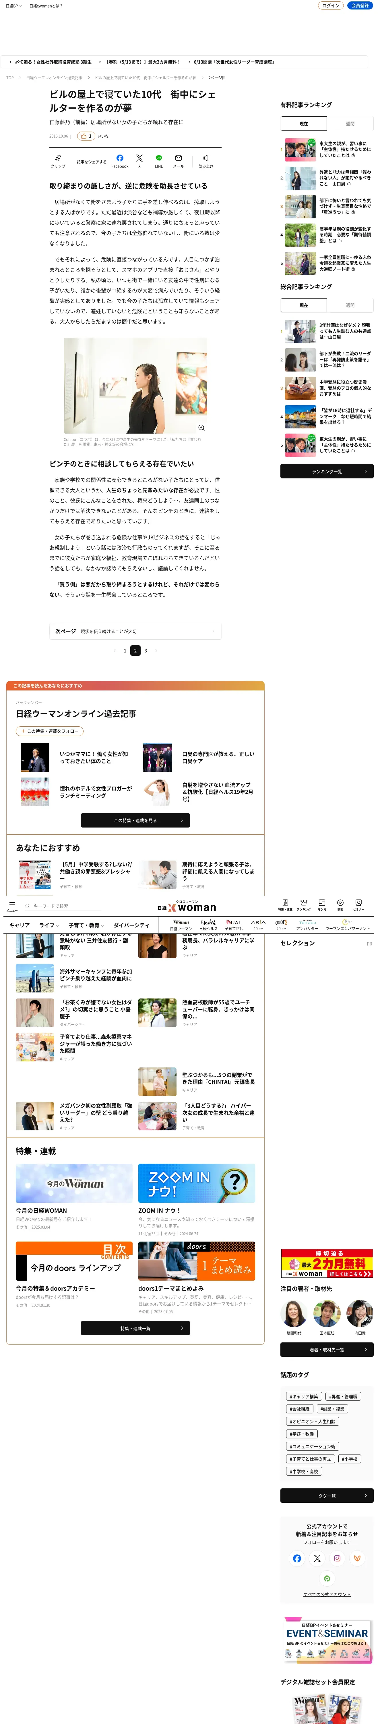The height and width of the screenshot is (1724, 380).
Task: Select 現在 tab in 総合記事ランキング
Action: point(304,305)
